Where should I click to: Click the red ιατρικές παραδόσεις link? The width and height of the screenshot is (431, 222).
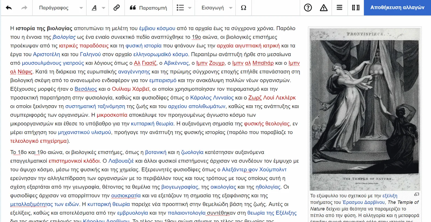coord(84,46)
